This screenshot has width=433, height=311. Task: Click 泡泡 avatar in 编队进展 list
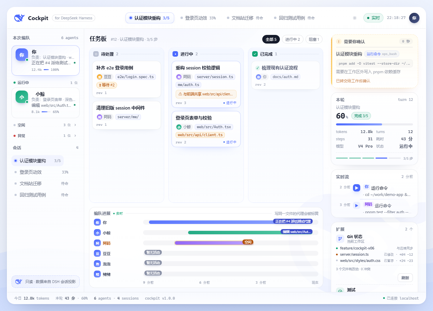click(97, 264)
